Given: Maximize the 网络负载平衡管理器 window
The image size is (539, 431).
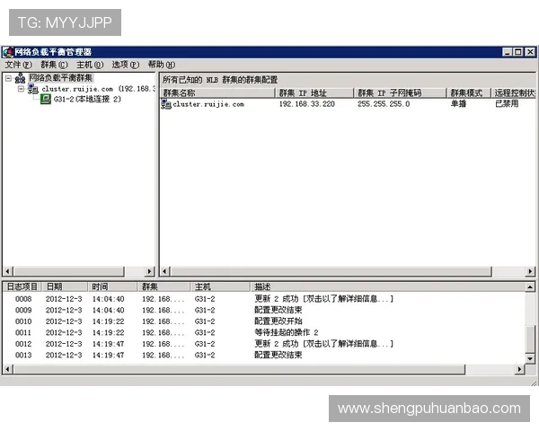Looking at the screenshot, I should (x=518, y=52).
